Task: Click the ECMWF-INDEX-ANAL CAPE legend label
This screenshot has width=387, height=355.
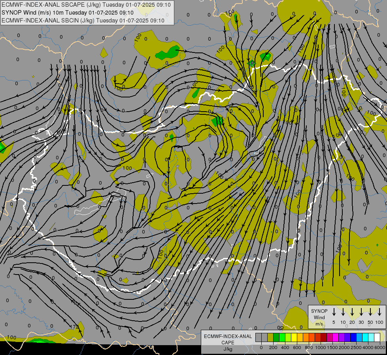Action: pyautogui.click(x=228, y=339)
